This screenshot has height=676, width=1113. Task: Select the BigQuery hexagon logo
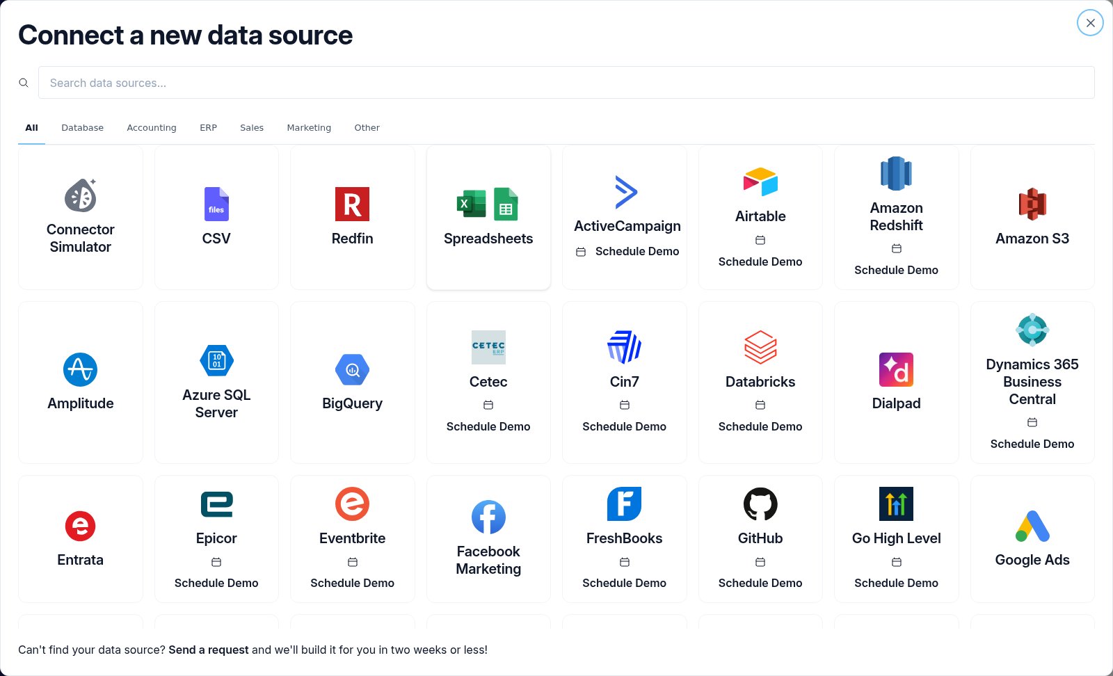point(352,369)
